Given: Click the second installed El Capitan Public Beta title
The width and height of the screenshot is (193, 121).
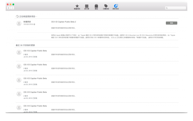Looking at the screenshot, I should [35, 65].
